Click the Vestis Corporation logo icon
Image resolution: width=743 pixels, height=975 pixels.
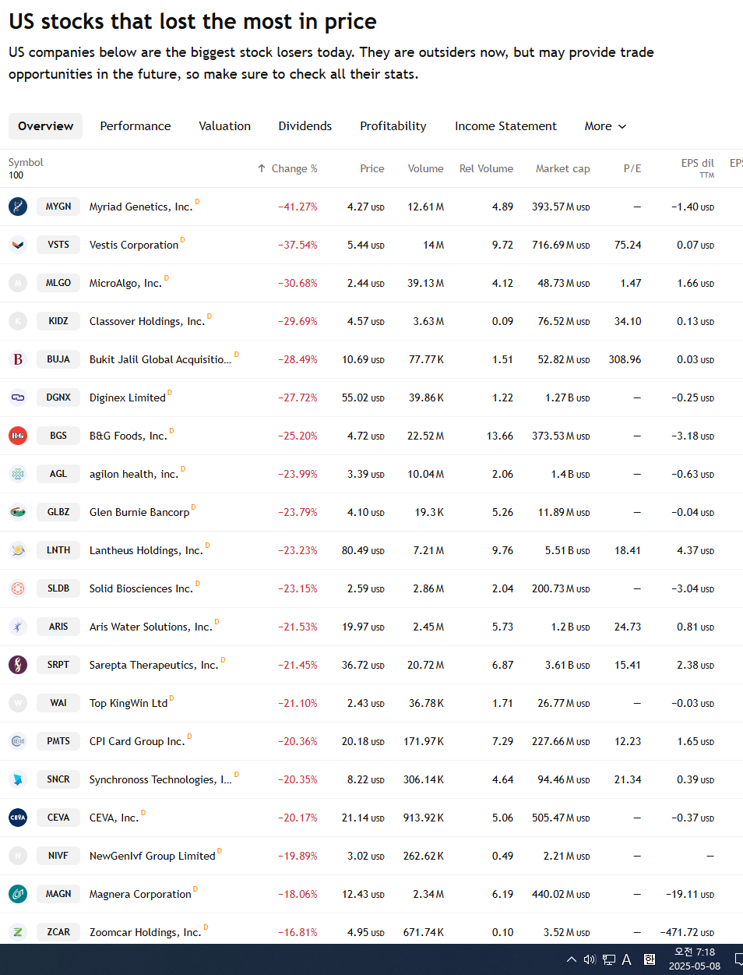pyautogui.click(x=18, y=245)
